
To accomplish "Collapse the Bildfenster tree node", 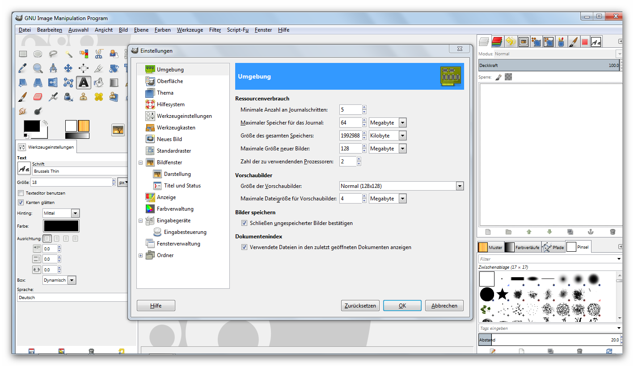I will (x=141, y=162).
